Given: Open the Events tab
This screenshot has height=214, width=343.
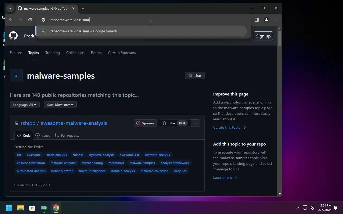Looking at the screenshot, I should click(96, 53).
